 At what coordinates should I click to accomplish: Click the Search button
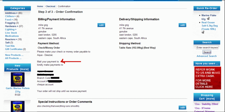point(207,52)
